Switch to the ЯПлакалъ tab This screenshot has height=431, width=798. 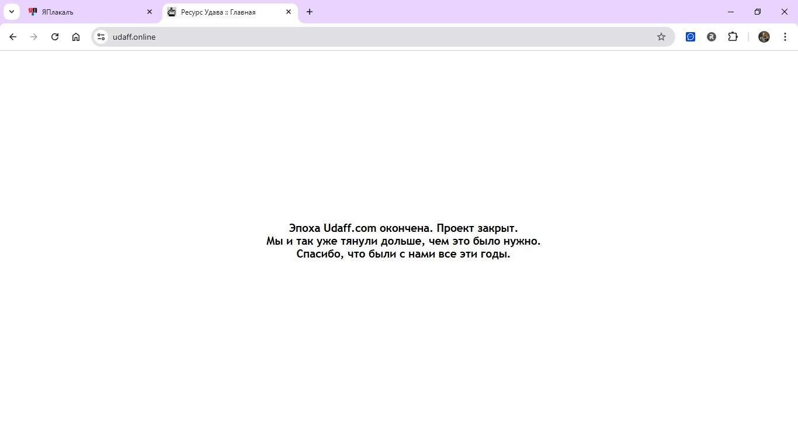88,12
